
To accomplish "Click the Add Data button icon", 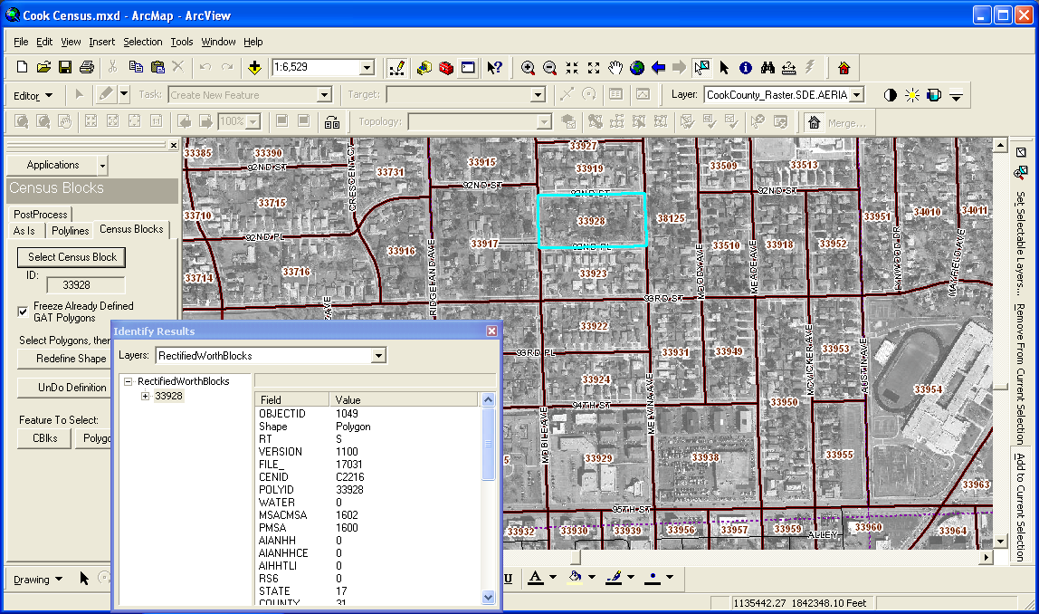I will coord(254,68).
